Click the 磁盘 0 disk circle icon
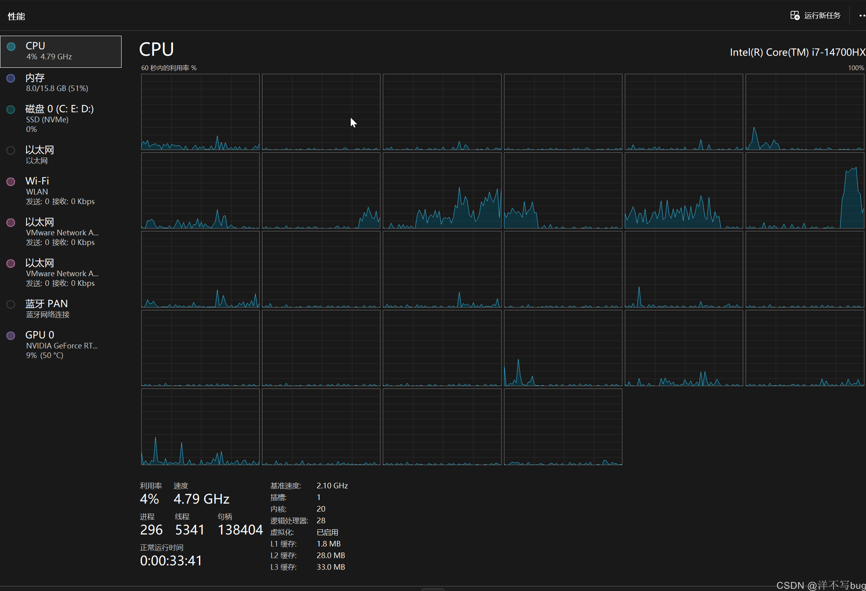This screenshot has width=866, height=591. [11, 109]
